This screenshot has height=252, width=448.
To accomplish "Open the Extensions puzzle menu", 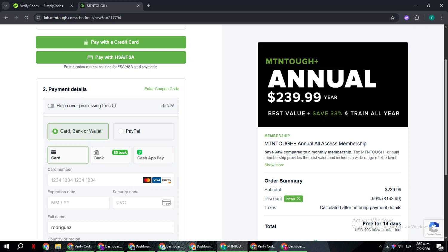I will pyautogui.click(x=417, y=18).
